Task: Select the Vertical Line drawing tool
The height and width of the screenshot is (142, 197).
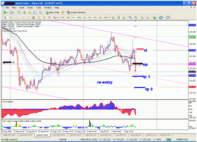Action: click(17, 18)
